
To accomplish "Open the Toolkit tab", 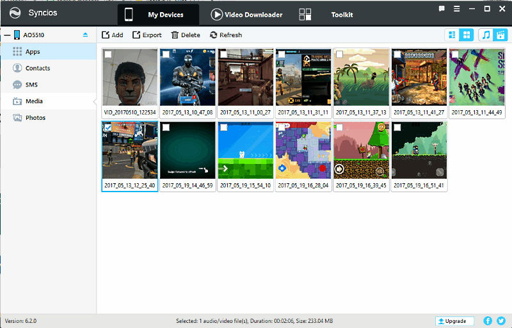I will [342, 15].
